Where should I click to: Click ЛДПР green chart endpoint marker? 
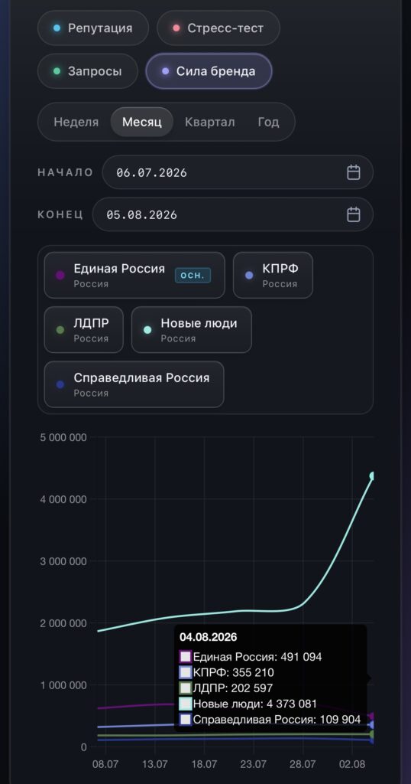click(372, 734)
